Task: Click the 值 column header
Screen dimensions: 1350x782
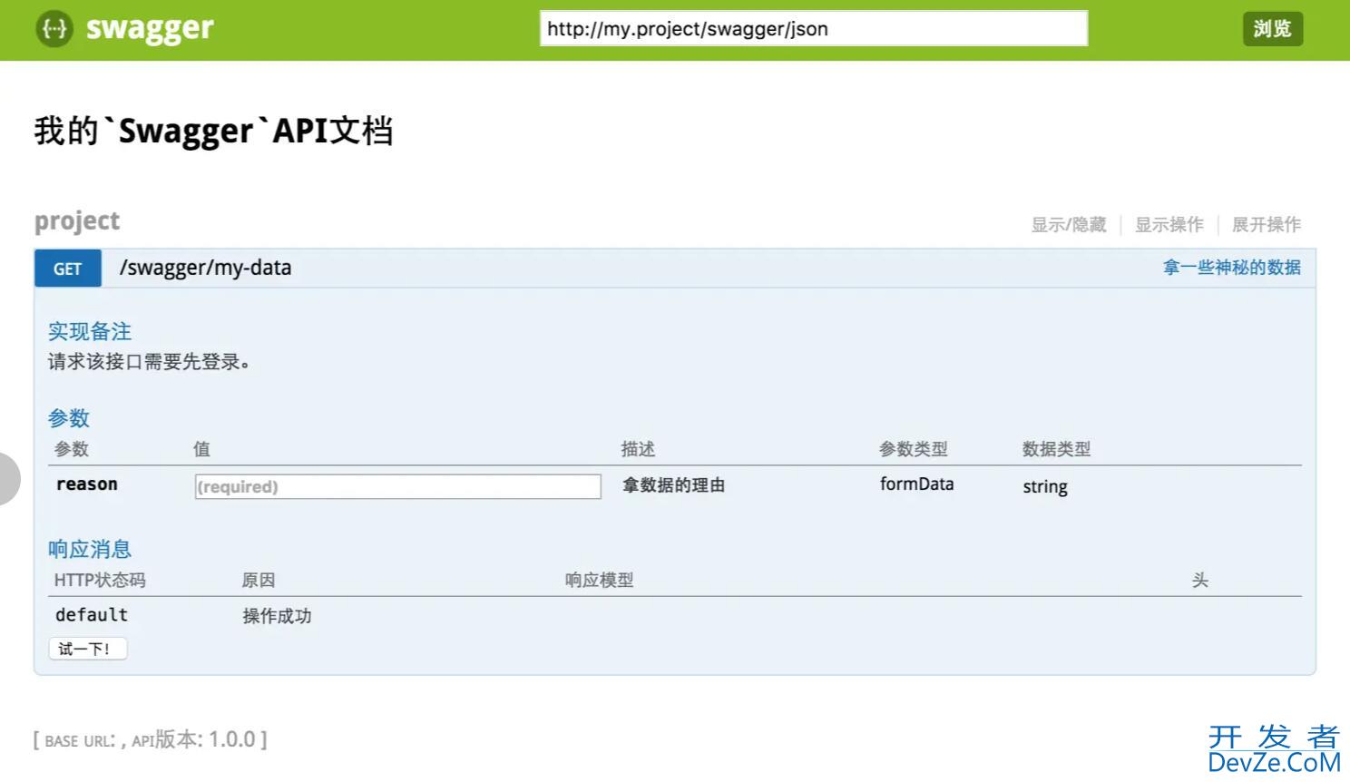Action: coord(201,449)
